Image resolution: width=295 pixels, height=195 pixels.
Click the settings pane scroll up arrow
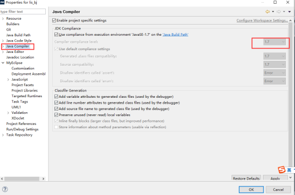[291, 20]
